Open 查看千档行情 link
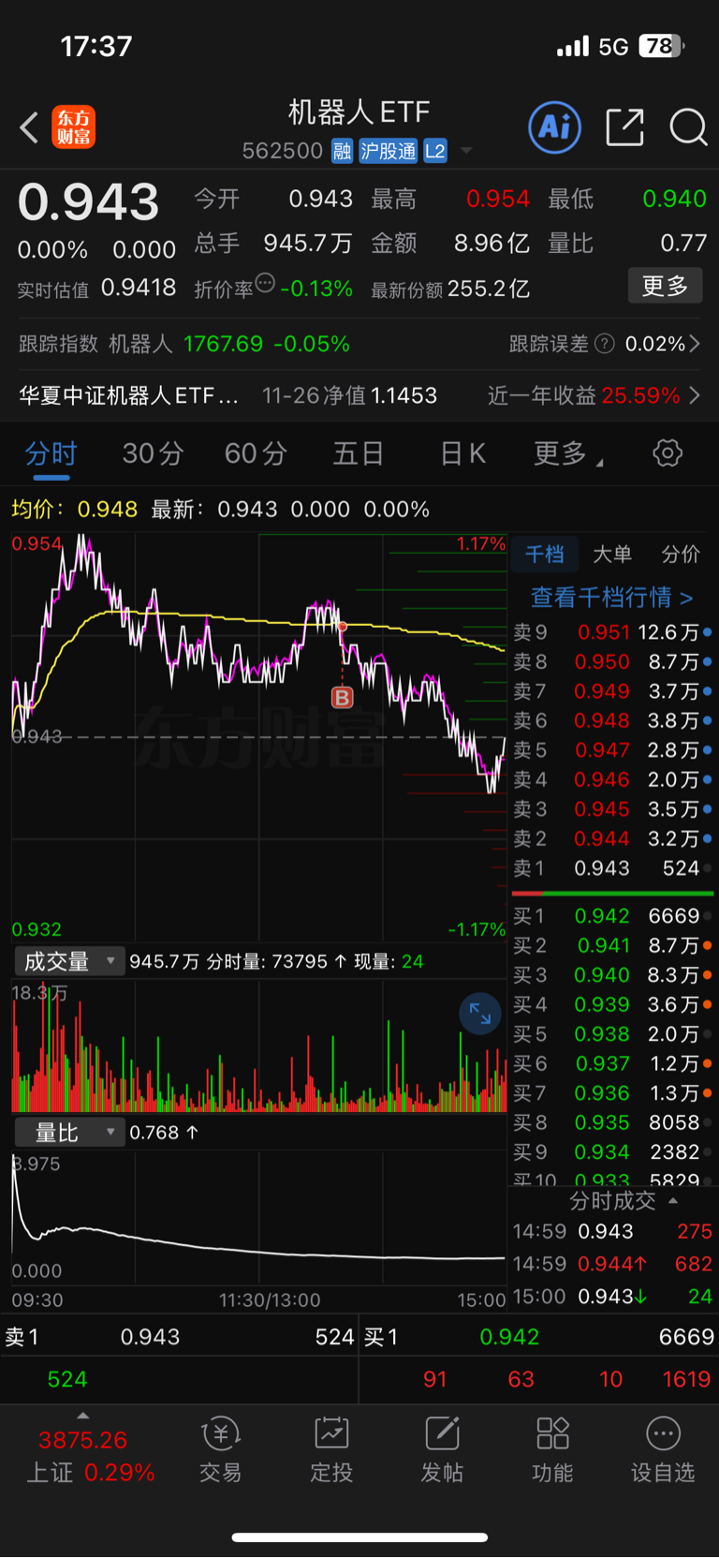Image resolution: width=719 pixels, height=1558 pixels. [x=612, y=598]
